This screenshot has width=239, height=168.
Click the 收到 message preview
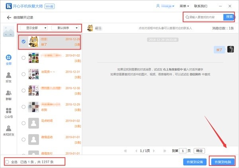(44, 110)
